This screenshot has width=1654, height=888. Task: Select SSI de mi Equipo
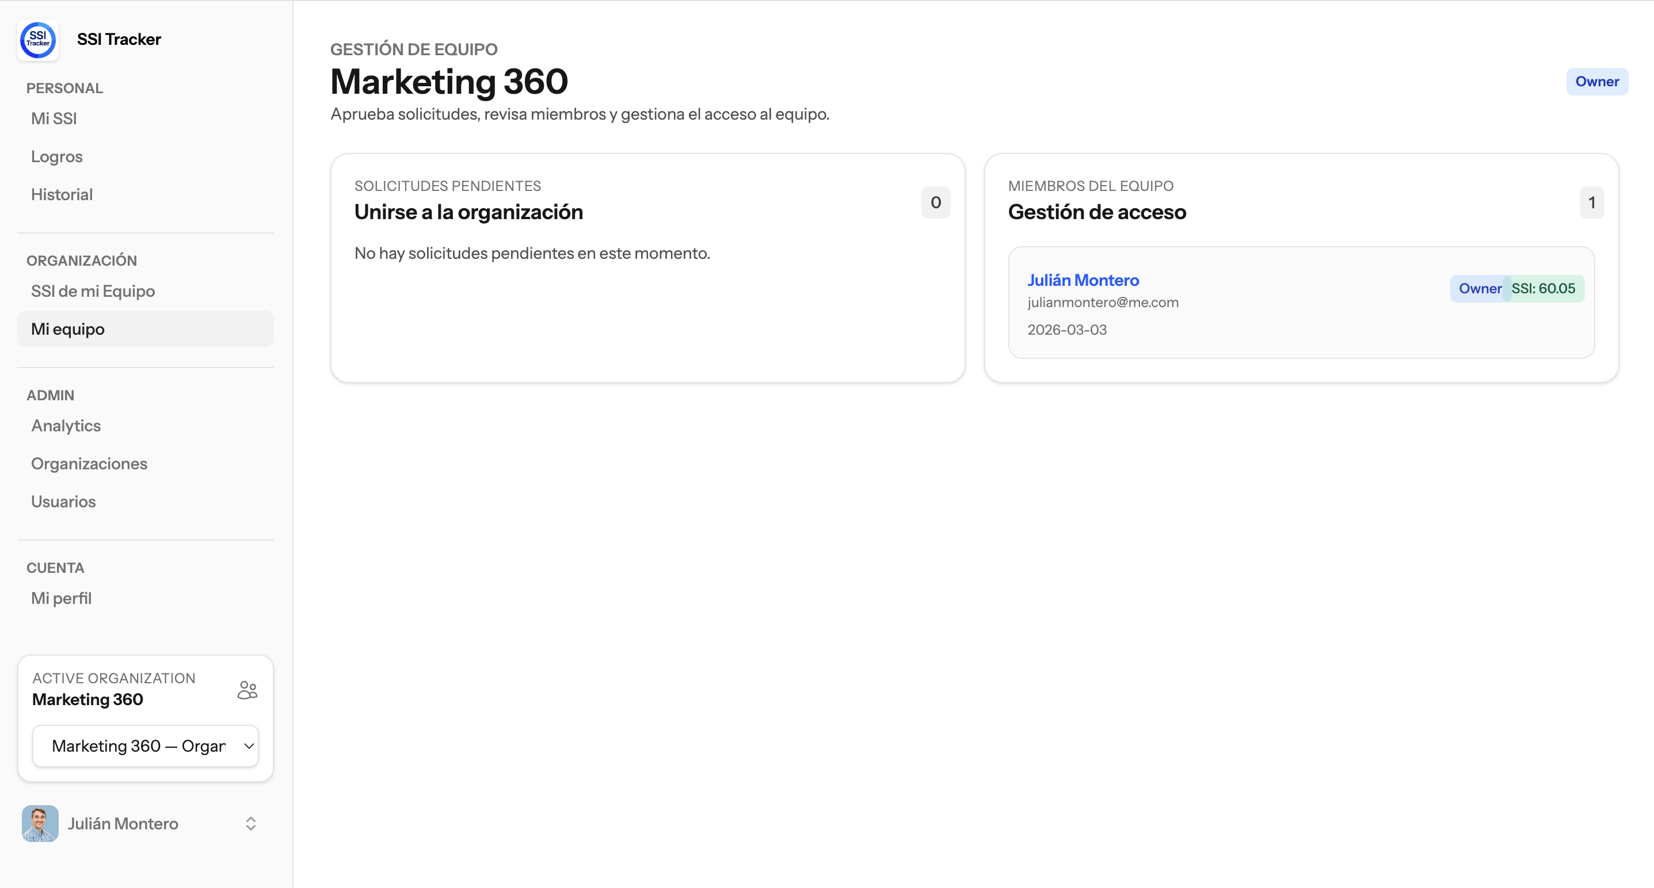tap(93, 291)
